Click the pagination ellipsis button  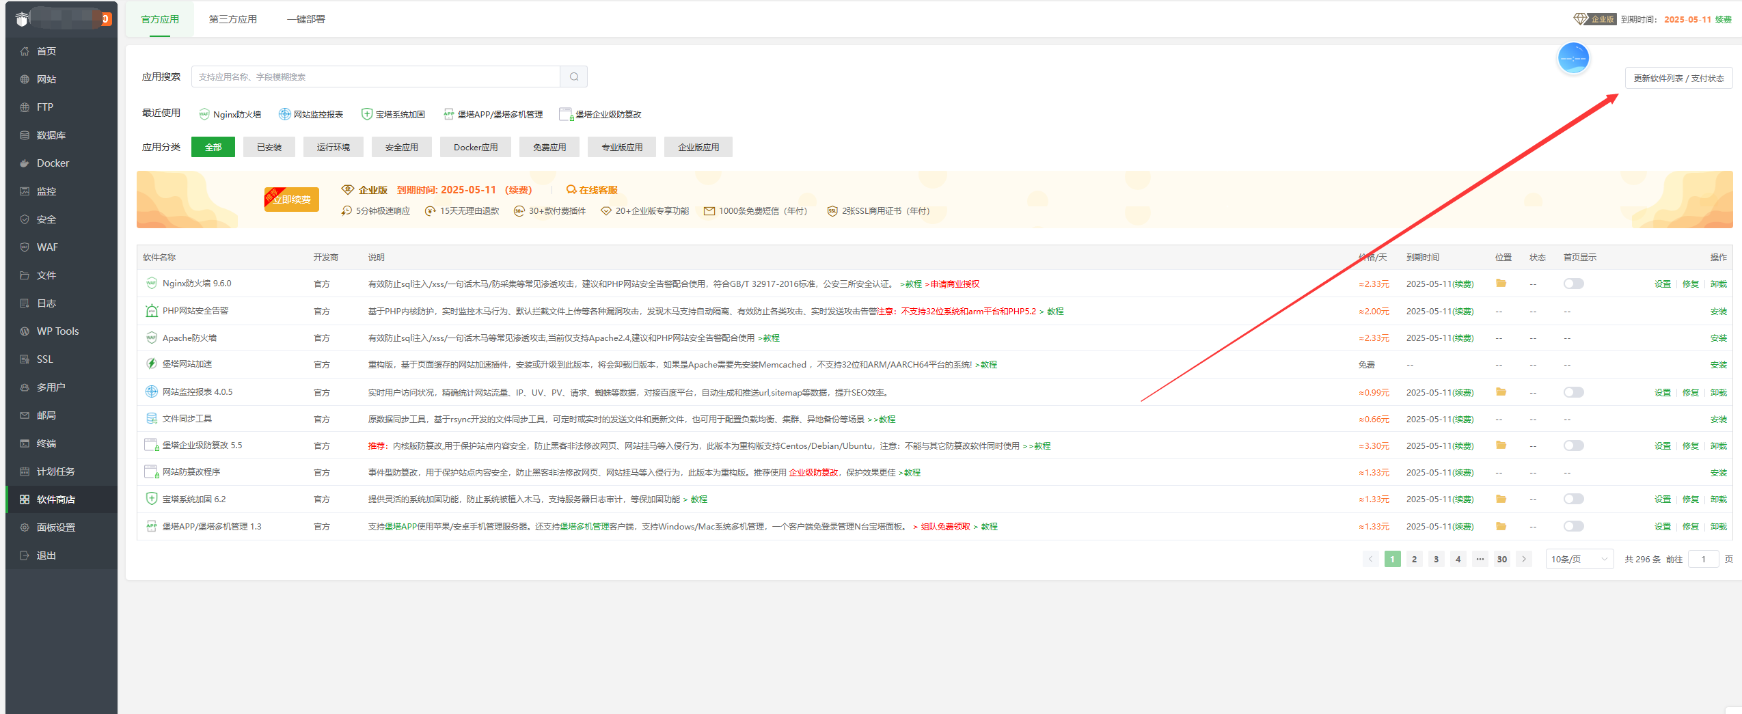pos(1480,559)
